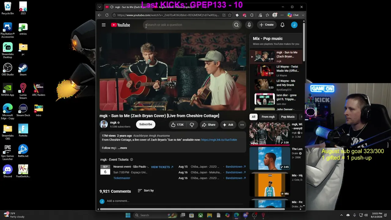Select the Stream Deck desktop icon
This screenshot has height=220, width=391.
pos(23,110)
